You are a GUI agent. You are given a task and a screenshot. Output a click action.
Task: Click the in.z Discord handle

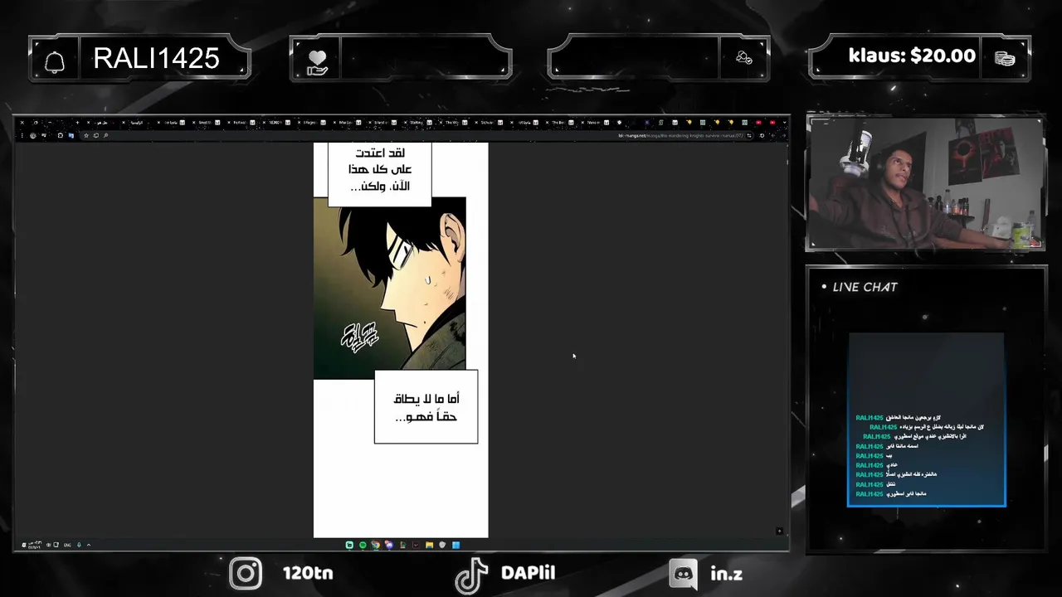726,573
